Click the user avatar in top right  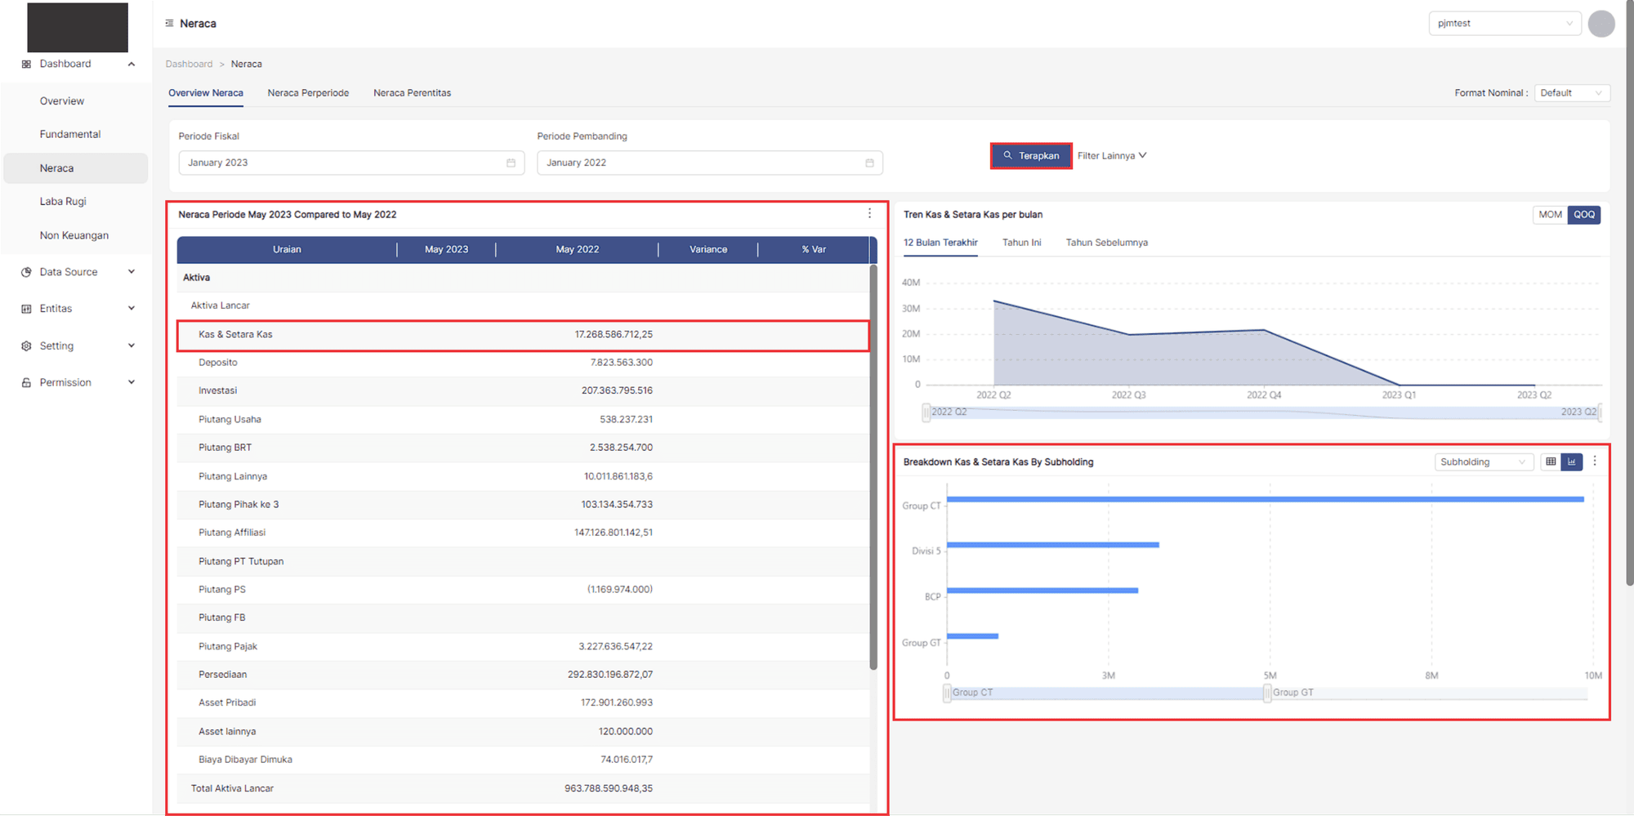click(1601, 24)
